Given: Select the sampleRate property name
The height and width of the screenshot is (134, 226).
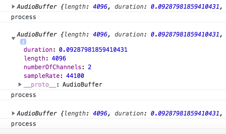Looking at the screenshot, I should click(42, 76).
